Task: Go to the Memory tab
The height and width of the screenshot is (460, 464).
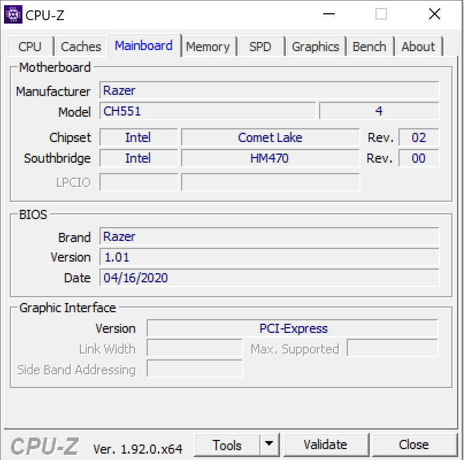Action: pos(208,47)
